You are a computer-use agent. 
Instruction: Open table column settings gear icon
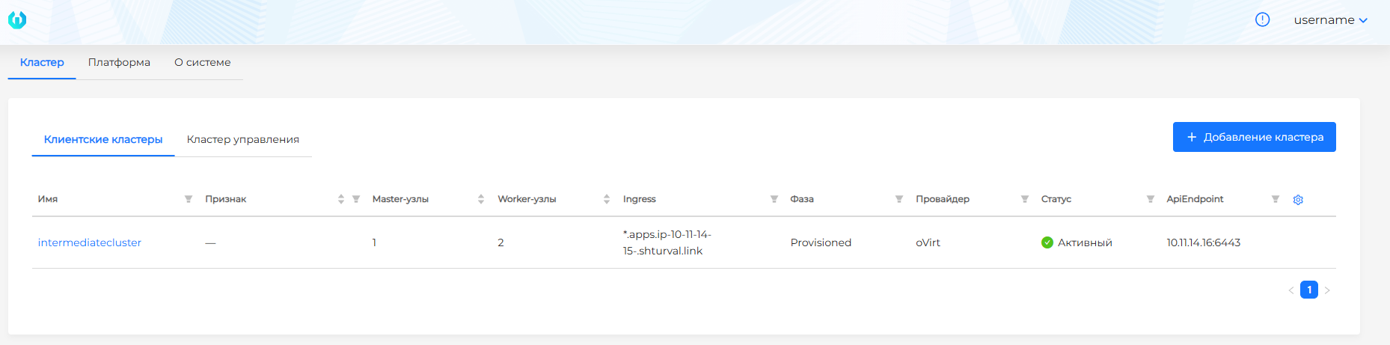click(x=1298, y=200)
